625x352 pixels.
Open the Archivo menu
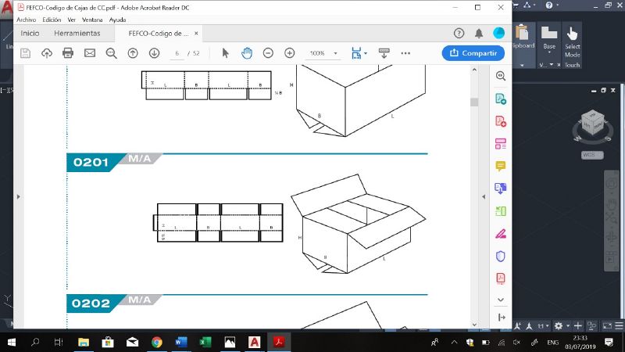[27, 20]
